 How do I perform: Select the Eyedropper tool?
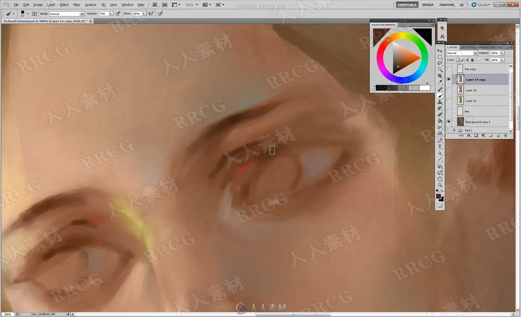tap(440, 82)
